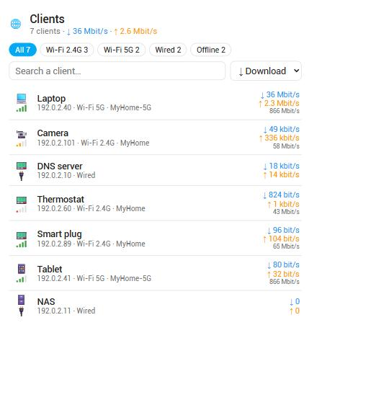Click total upload 2.6 Mbit/s in header
The height and width of the screenshot is (418, 389).
pos(135,31)
